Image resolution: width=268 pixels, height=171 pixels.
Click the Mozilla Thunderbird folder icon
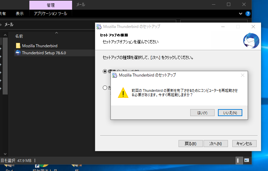pyautogui.click(x=18, y=46)
